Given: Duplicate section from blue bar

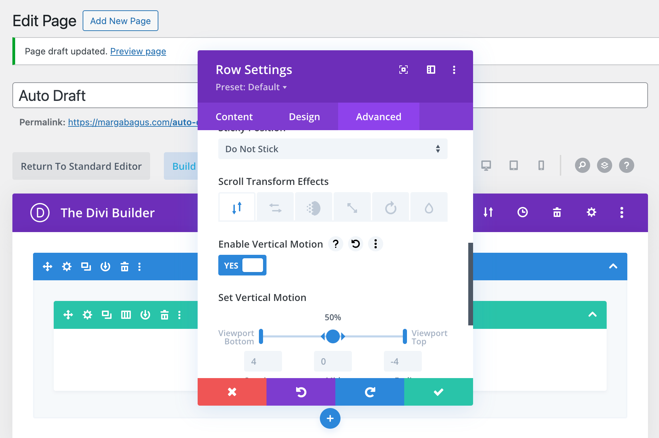Looking at the screenshot, I should 86,267.
